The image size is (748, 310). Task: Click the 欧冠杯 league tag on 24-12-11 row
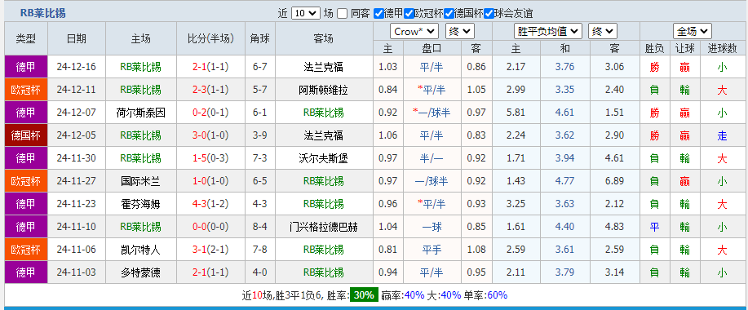pyautogui.click(x=26, y=90)
